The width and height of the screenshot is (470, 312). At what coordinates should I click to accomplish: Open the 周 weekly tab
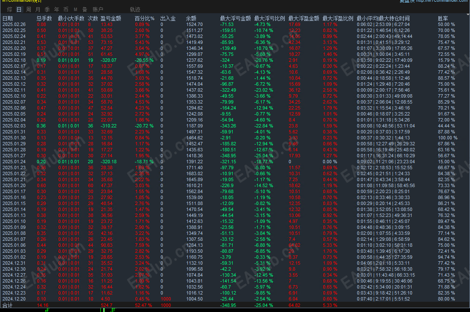tap(29, 9)
